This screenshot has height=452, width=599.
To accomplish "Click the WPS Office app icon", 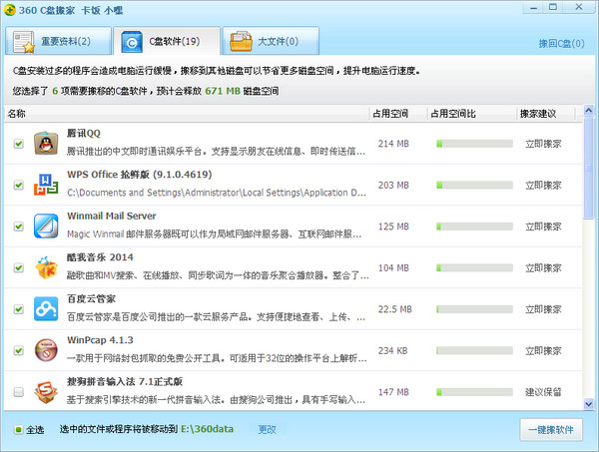I will (x=45, y=185).
